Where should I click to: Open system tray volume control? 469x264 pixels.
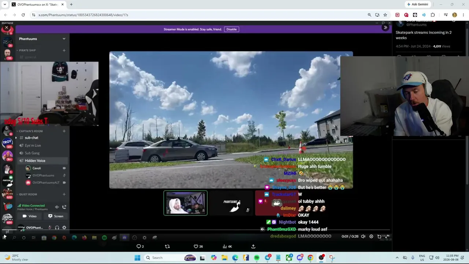point(437,258)
